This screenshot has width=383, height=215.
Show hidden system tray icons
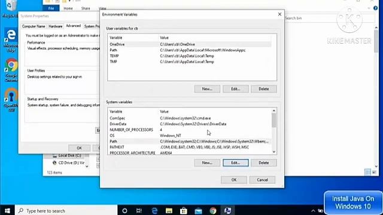click(x=313, y=211)
